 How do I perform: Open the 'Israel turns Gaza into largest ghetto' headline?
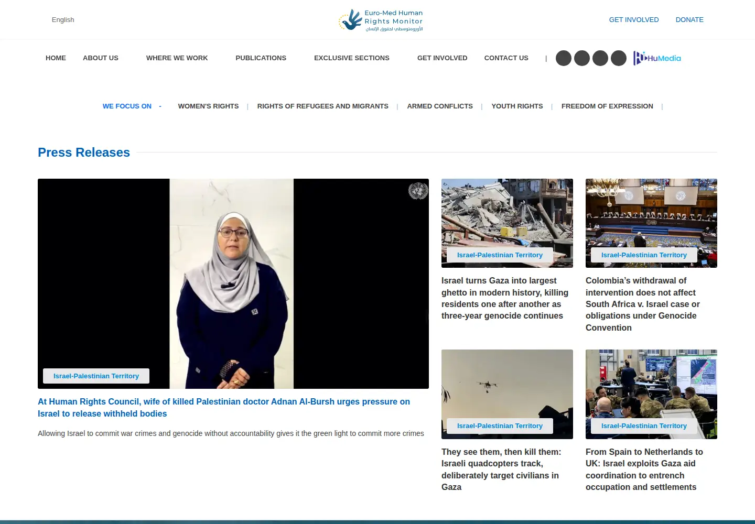pos(505,298)
